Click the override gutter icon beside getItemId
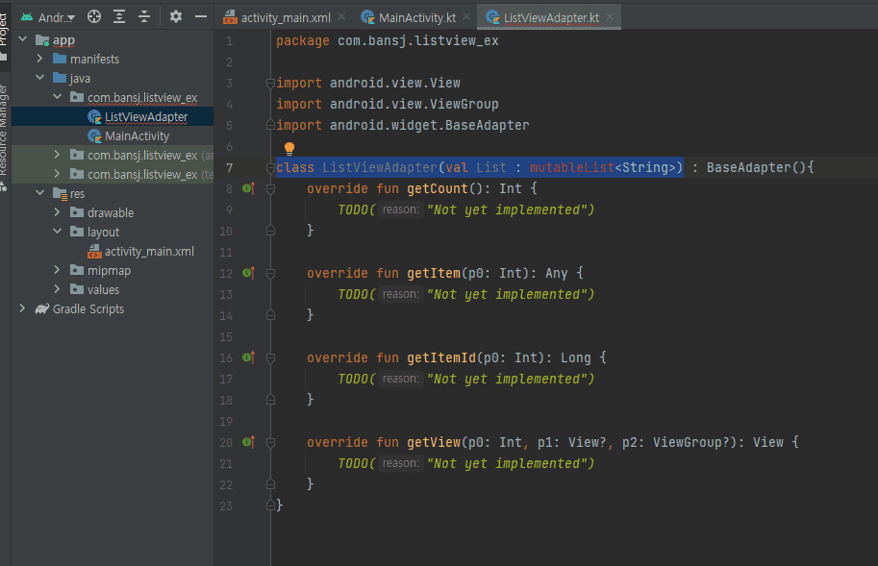The width and height of the screenshot is (878, 566). (x=248, y=358)
